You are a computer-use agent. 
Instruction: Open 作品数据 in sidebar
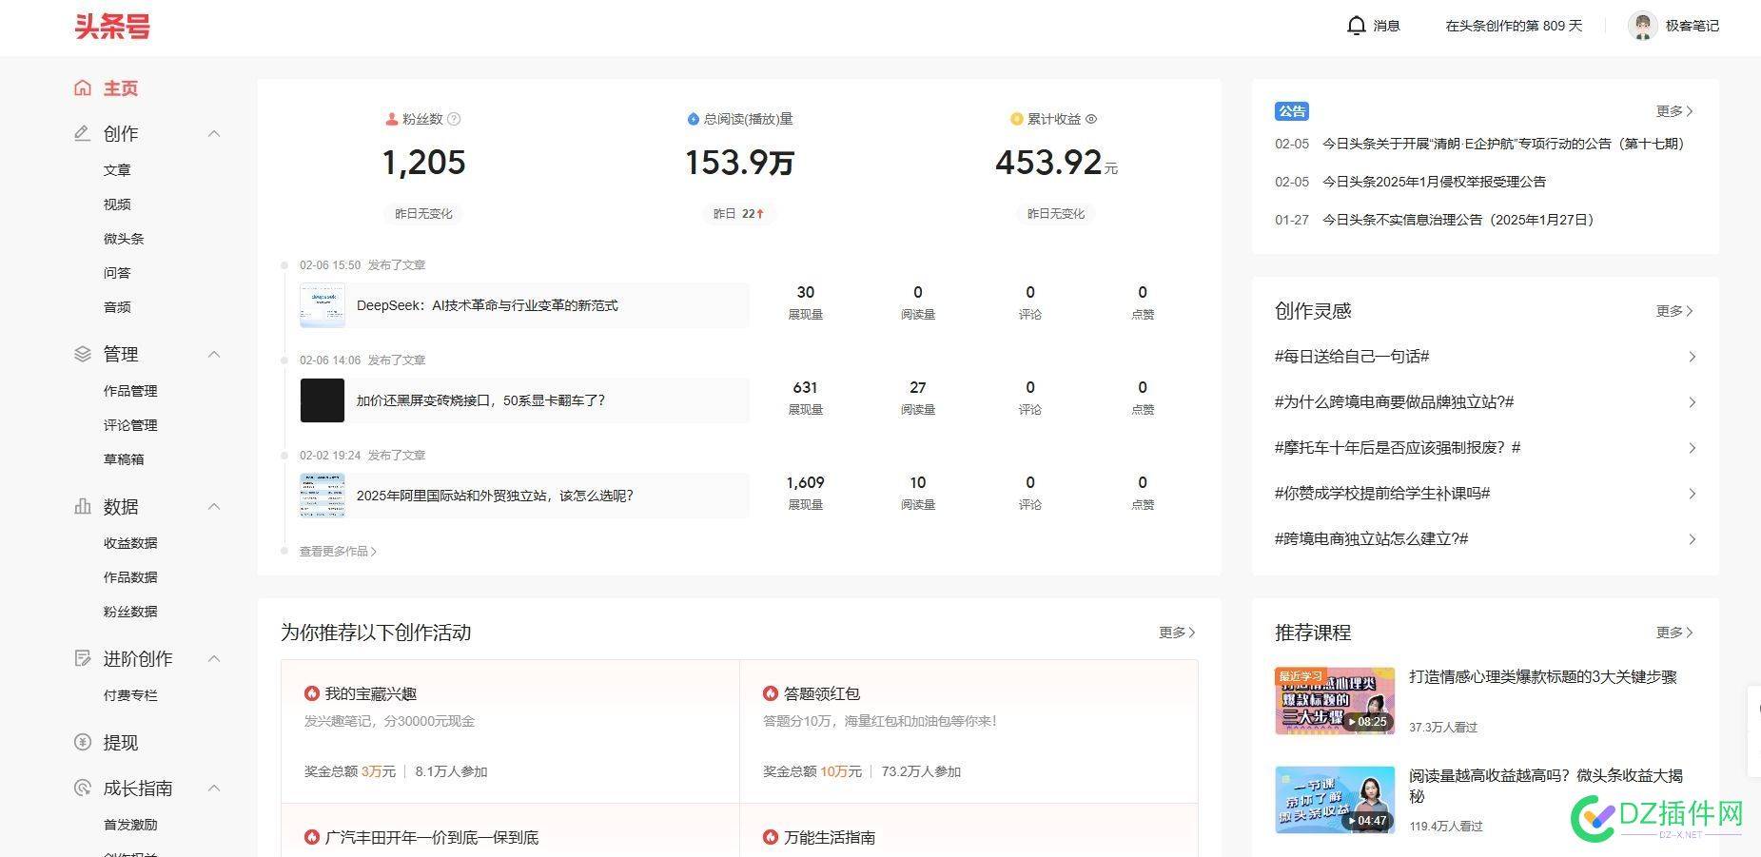coord(130,577)
